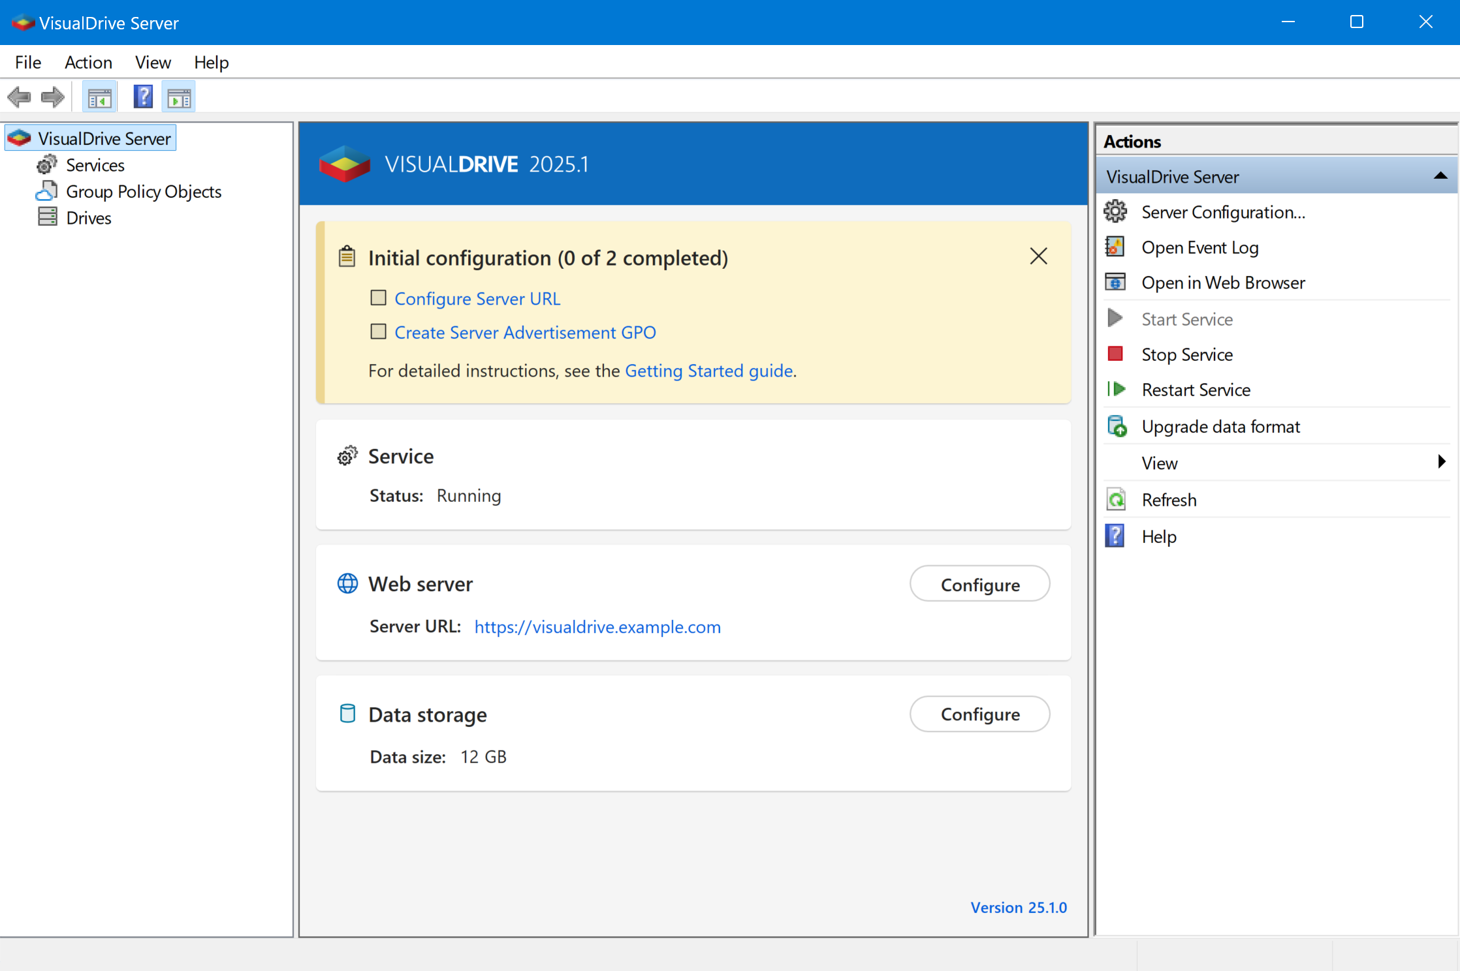Screen dimensions: 1460x971
Task: Dismiss the initial configuration banner
Action: [1038, 256]
